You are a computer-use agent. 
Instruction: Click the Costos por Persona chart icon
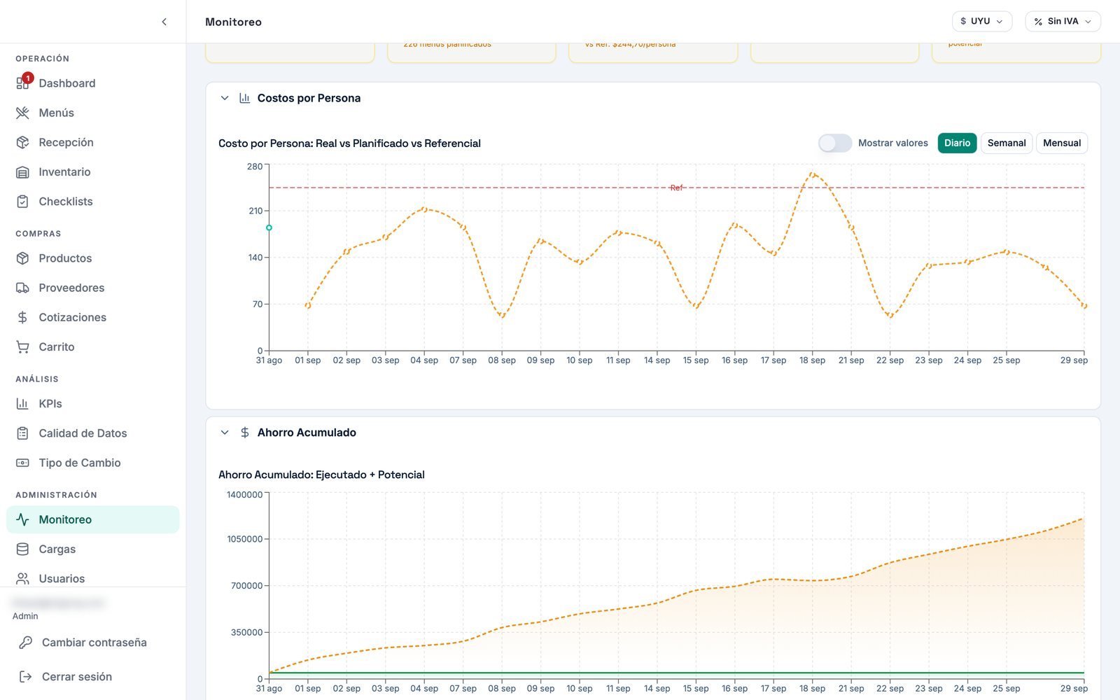[244, 98]
